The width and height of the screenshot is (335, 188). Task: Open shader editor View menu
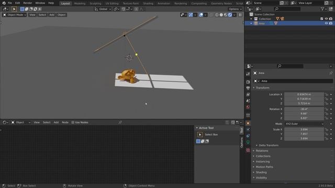[x=37, y=122]
